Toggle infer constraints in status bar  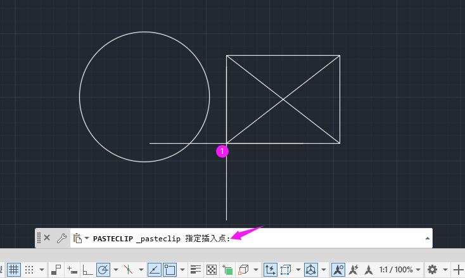click(56, 269)
